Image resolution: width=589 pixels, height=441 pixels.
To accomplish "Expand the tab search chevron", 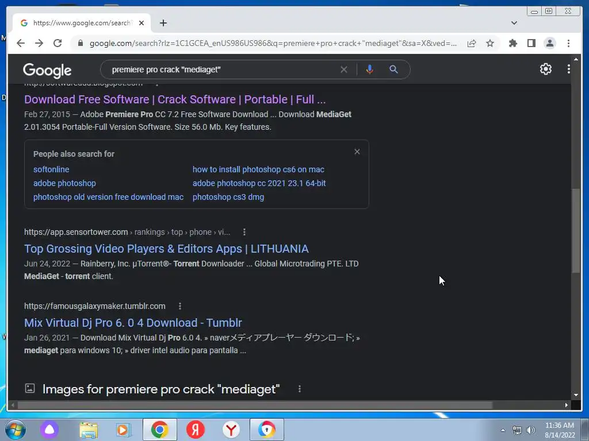I will point(514,23).
